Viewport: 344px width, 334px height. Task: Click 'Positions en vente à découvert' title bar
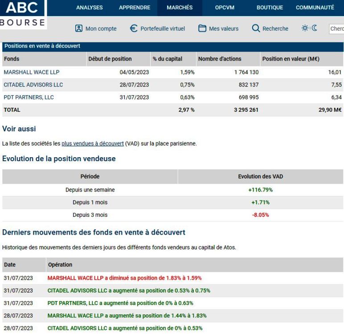(173, 46)
